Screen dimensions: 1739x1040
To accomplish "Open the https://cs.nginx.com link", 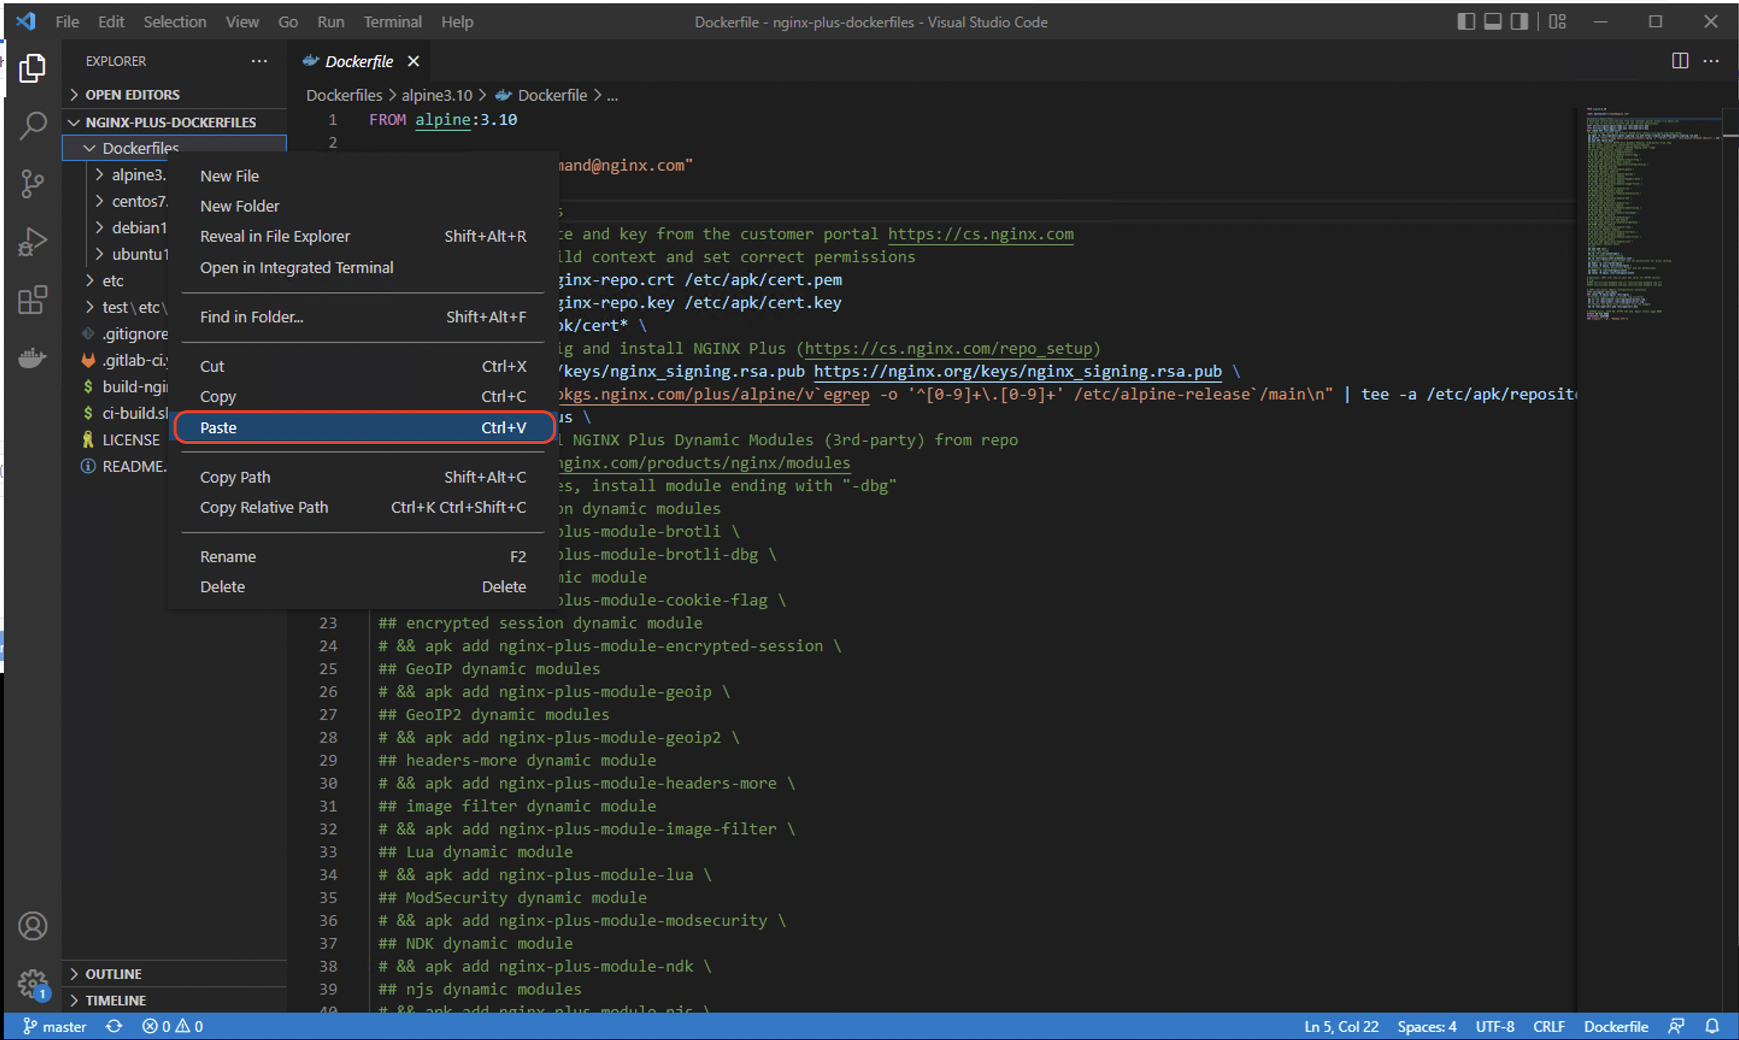I will pos(981,234).
